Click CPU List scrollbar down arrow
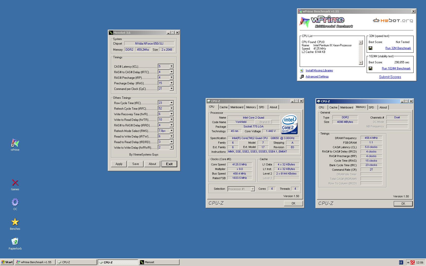Viewport: 426px width, 266px height. pos(361,63)
